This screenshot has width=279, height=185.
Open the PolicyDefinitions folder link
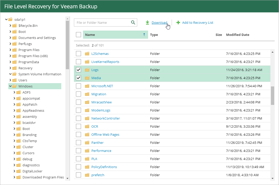coord(104,167)
